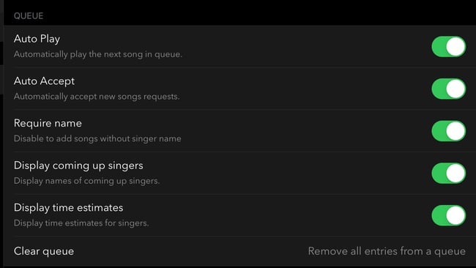Click Remove all entries from a queue
476x268 pixels.
pos(387,251)
